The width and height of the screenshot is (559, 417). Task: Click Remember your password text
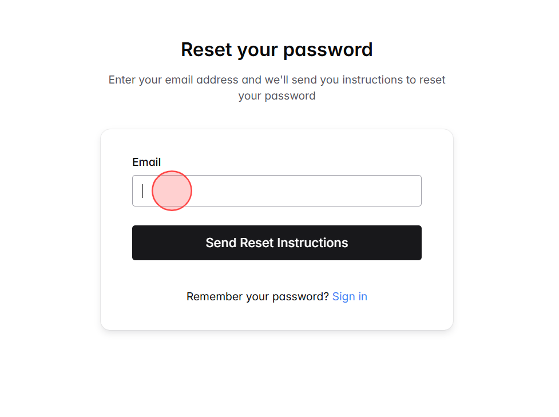pos(257,296)
